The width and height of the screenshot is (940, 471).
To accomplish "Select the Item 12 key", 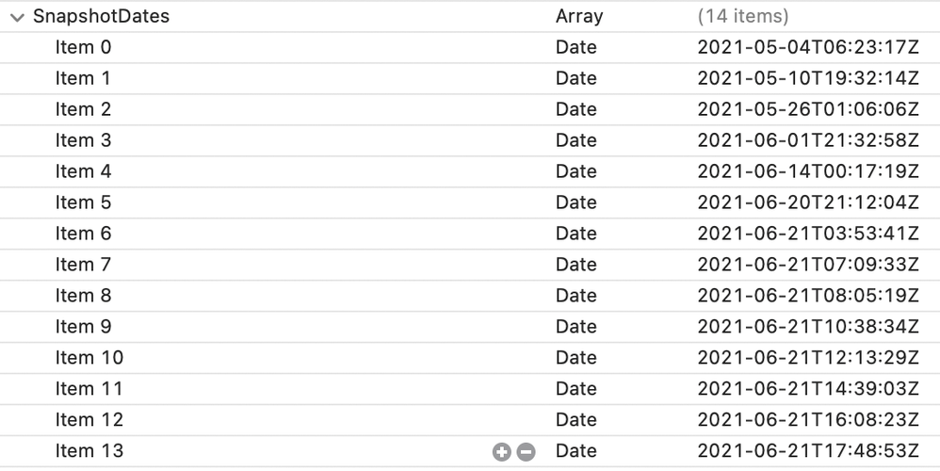I will coord(89,419).
